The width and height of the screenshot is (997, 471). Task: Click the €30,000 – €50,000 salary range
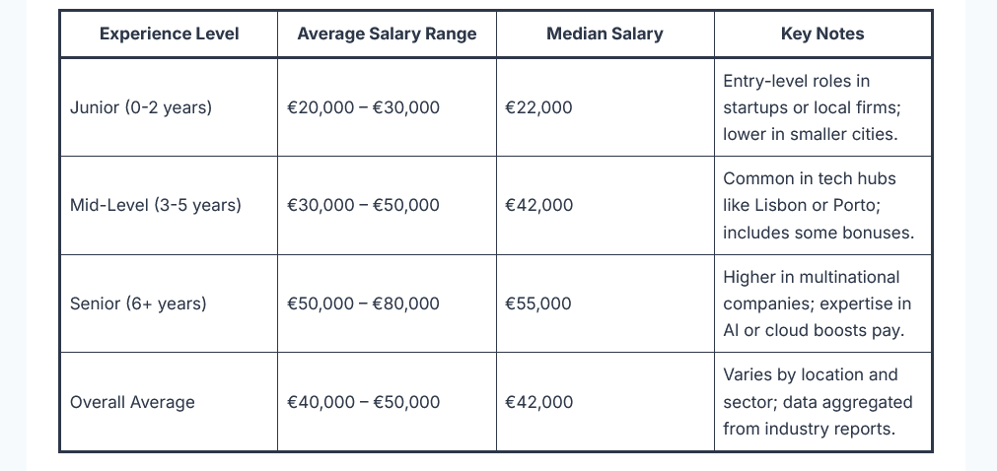(x=363, y=205)
